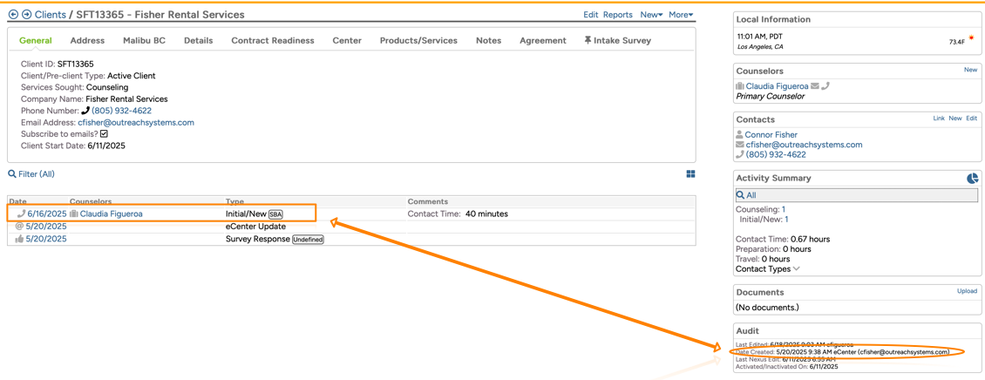Image resolution: width=985 pixels, height=380 pixels.
Task: Open the 6/16/2025 activity record
Action: click(46, 214)
